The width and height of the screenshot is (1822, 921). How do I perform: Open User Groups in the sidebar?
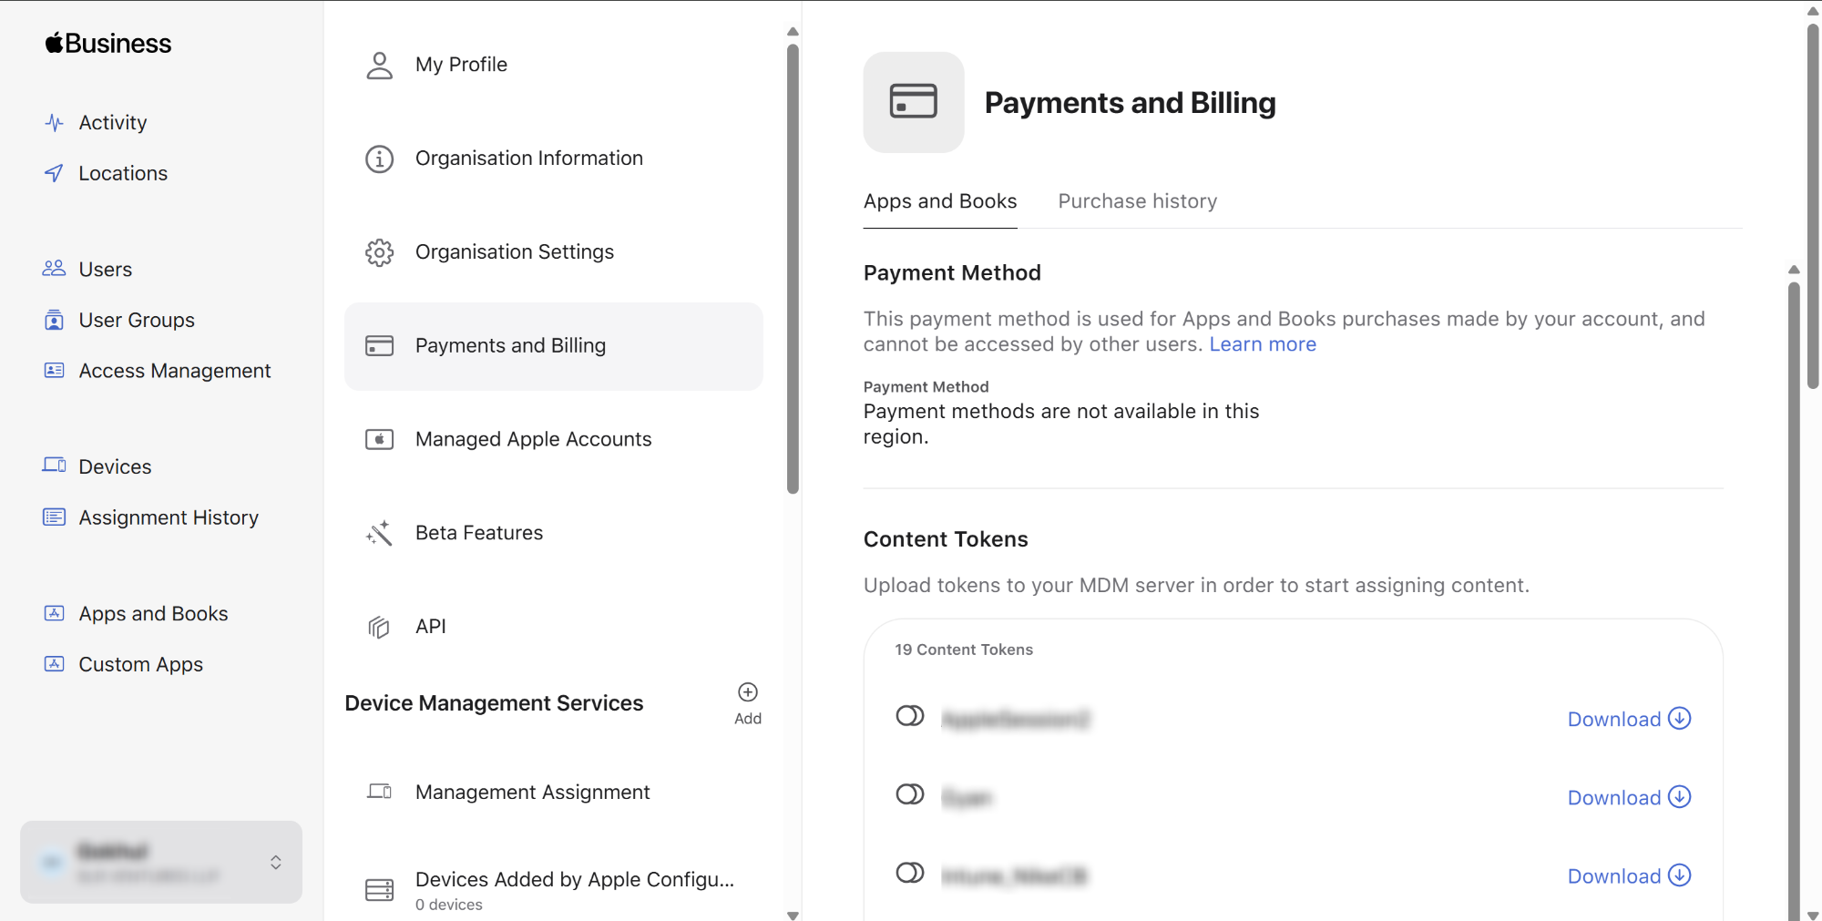pyautogui.click(x=137, y=320)
